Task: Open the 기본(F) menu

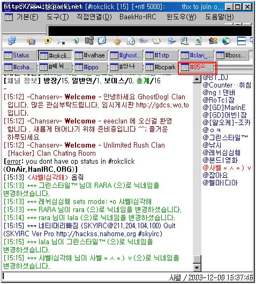Action: pyautogui.click(x=27, y=17)
